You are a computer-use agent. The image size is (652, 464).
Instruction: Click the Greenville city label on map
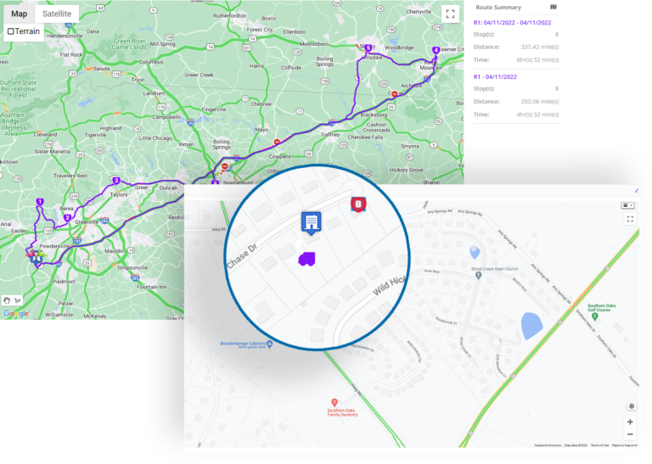tap(87, 222)
